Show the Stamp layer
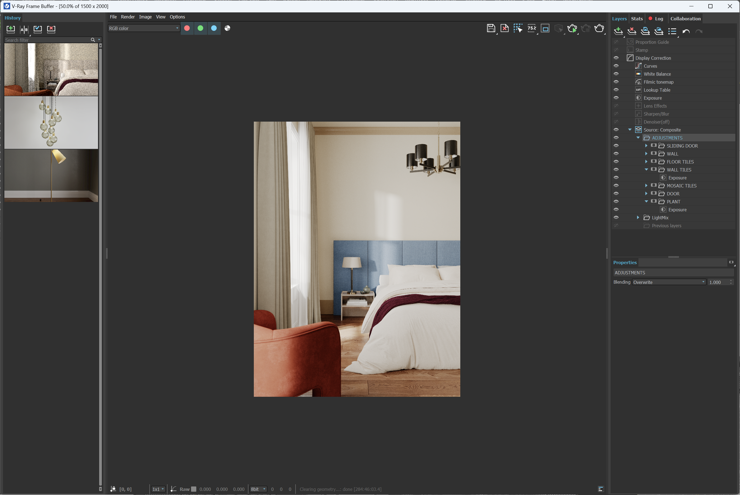 pyautogui.click(x=616, y=50)
